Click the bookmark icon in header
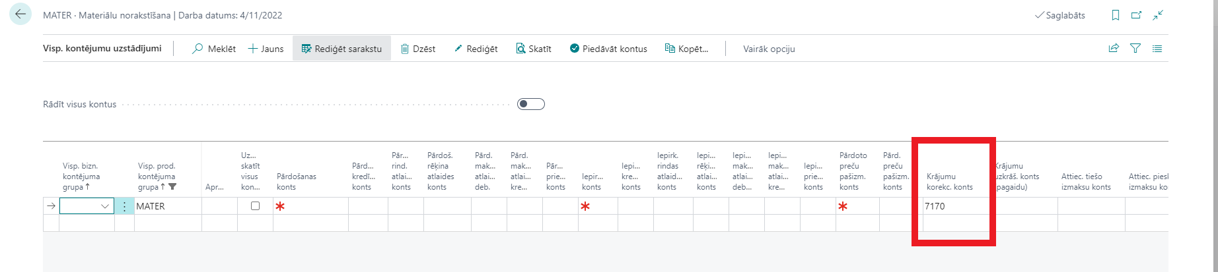Image resolution: width=1218 pixels, height=272 pixels. click(x=1116, y=15)
